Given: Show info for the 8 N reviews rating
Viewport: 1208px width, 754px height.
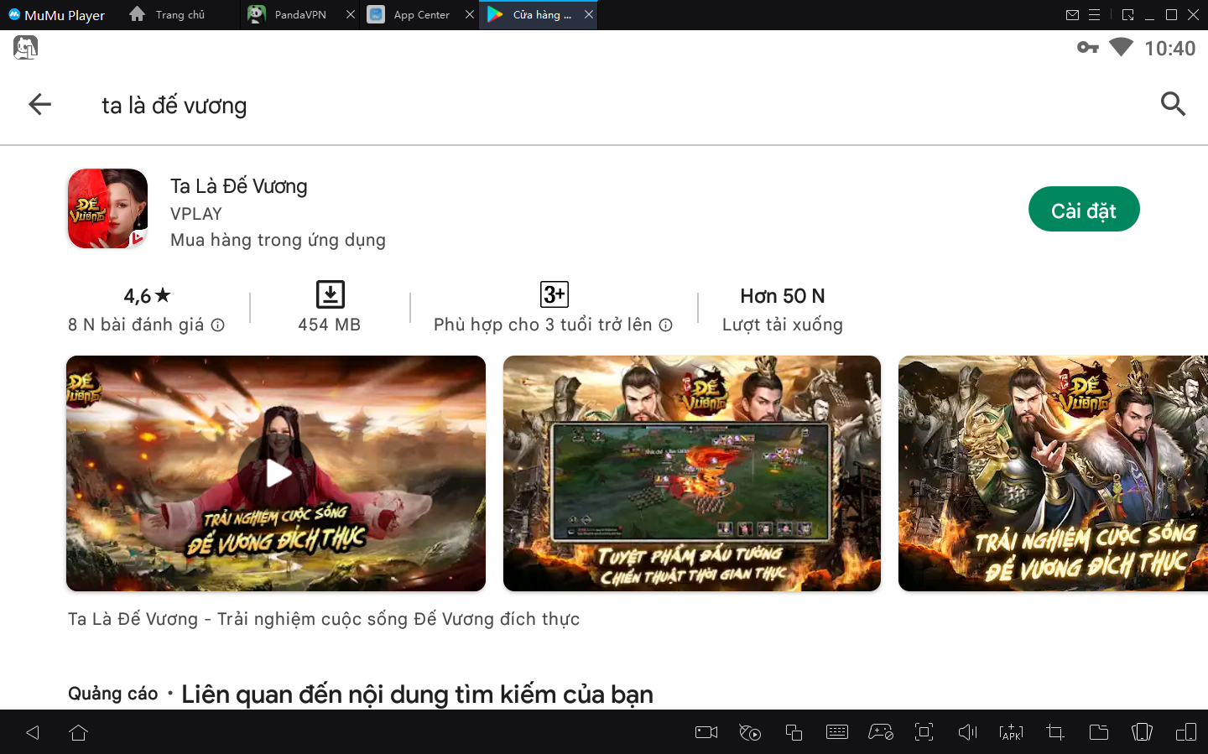Looking at the screenshot, I should tap(218, 325).
